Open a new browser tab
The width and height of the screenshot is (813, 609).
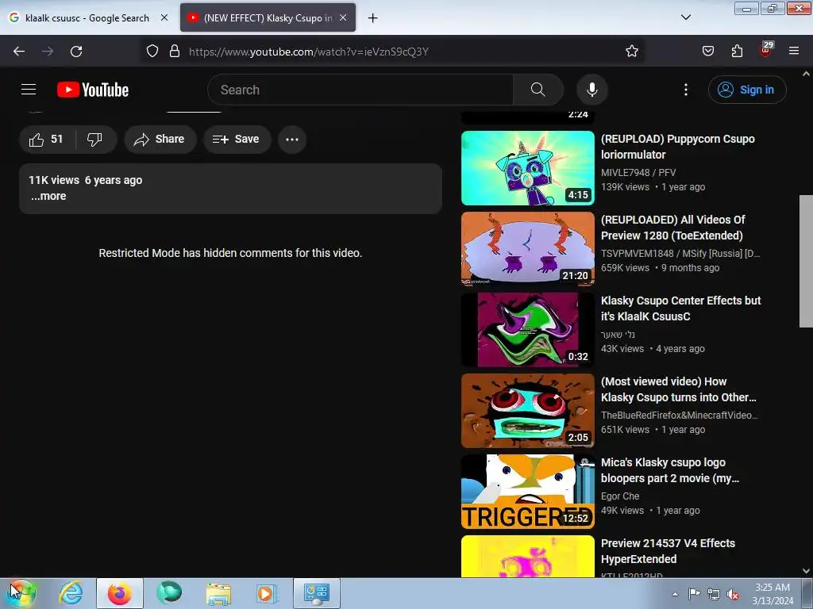372,18
